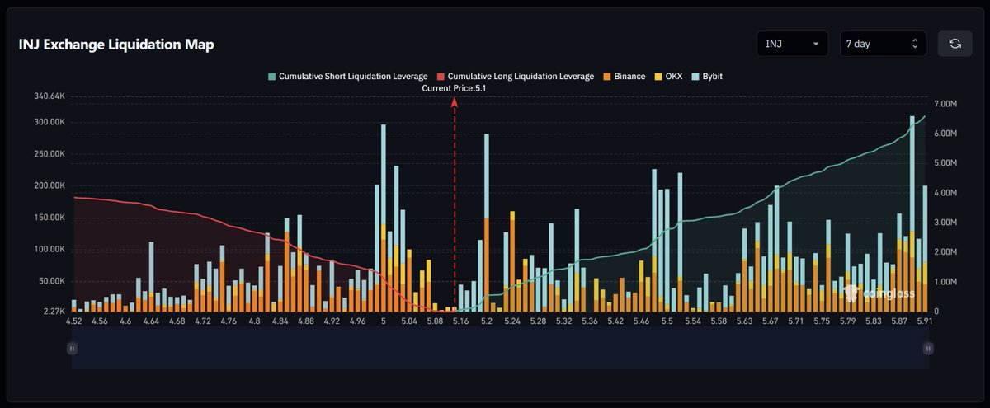Click the refresh chart icon button
This screenshot has height=408, width=990.
tap(955, 44)
